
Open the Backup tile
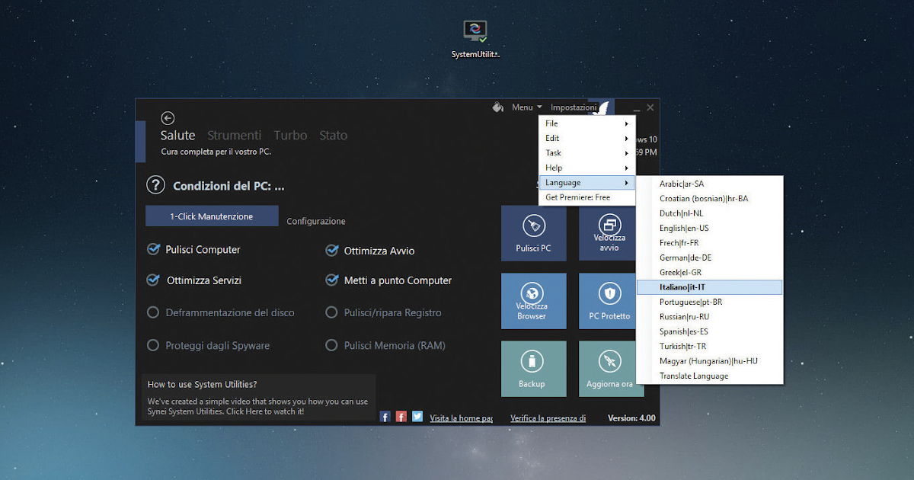(533, 369)
